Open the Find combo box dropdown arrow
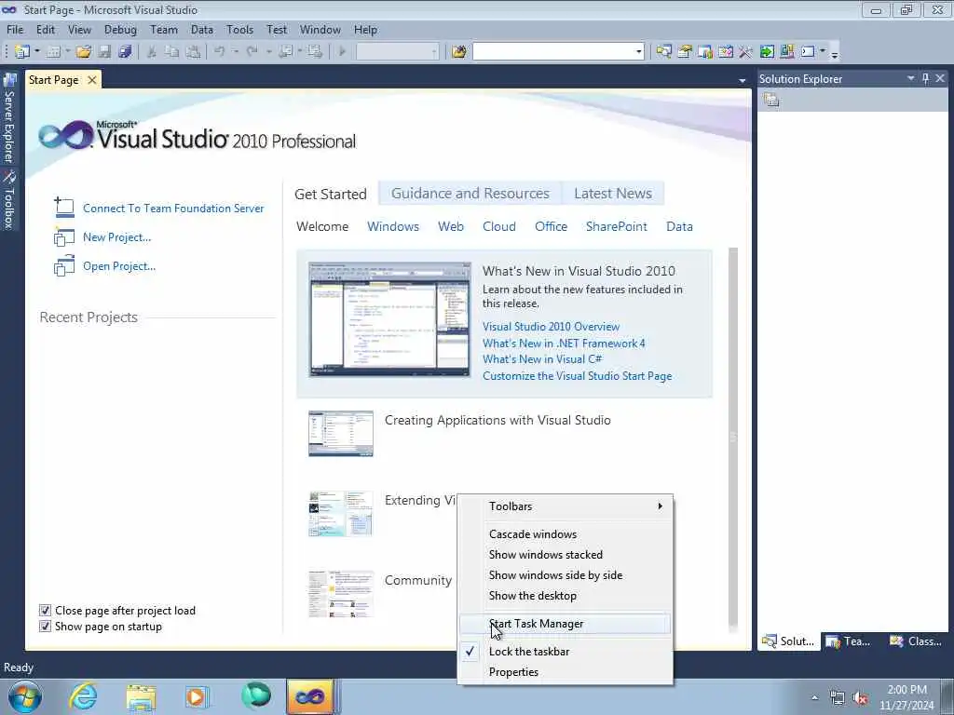954x715 pixels. (638, 52)
